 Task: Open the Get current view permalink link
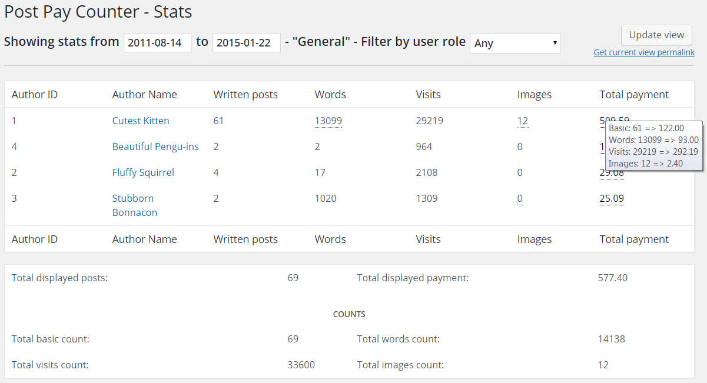coord(644,52)
